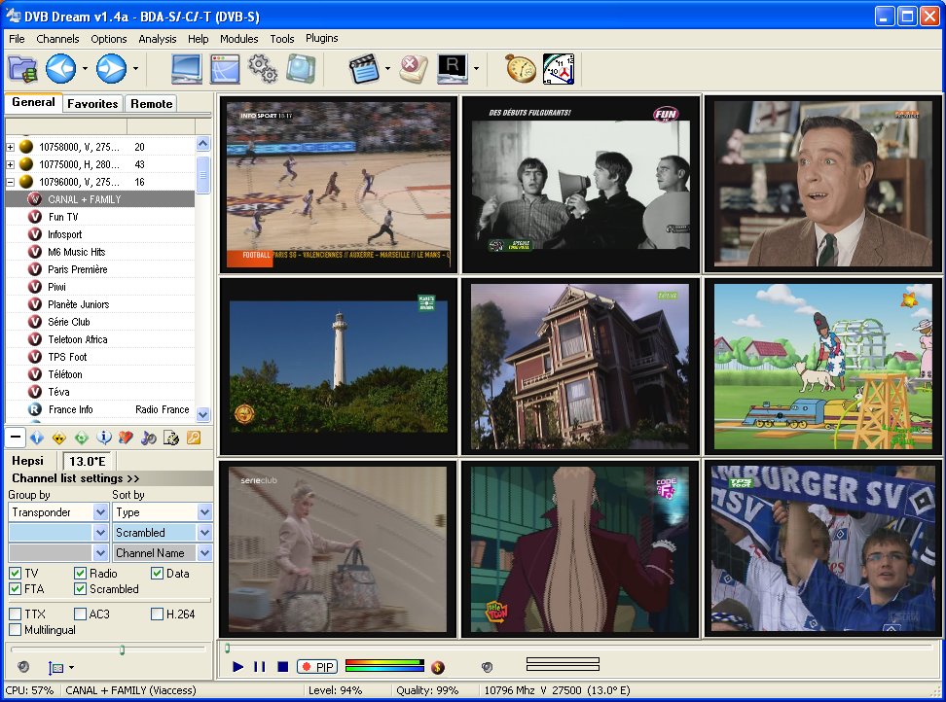The height and width of the screenshot is (702, 946).
Task: Click the speaker icon in the playback bar
Action: click(487, 666)
